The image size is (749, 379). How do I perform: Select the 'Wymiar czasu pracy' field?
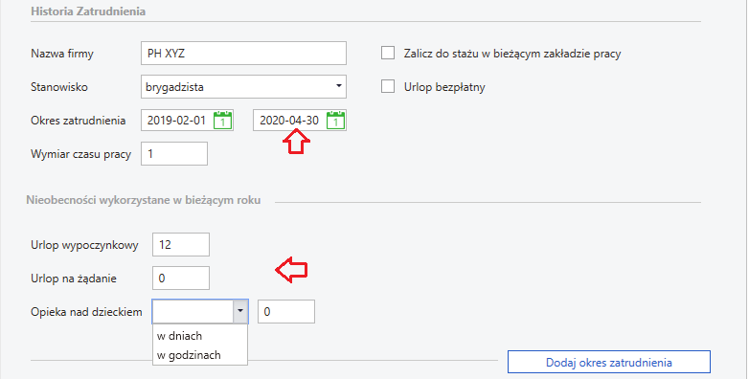pyautogui.click(x=174, y=154)
